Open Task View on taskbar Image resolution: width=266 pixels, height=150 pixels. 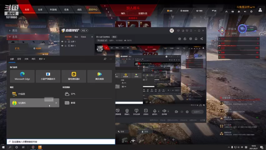(x=23, y=147)
